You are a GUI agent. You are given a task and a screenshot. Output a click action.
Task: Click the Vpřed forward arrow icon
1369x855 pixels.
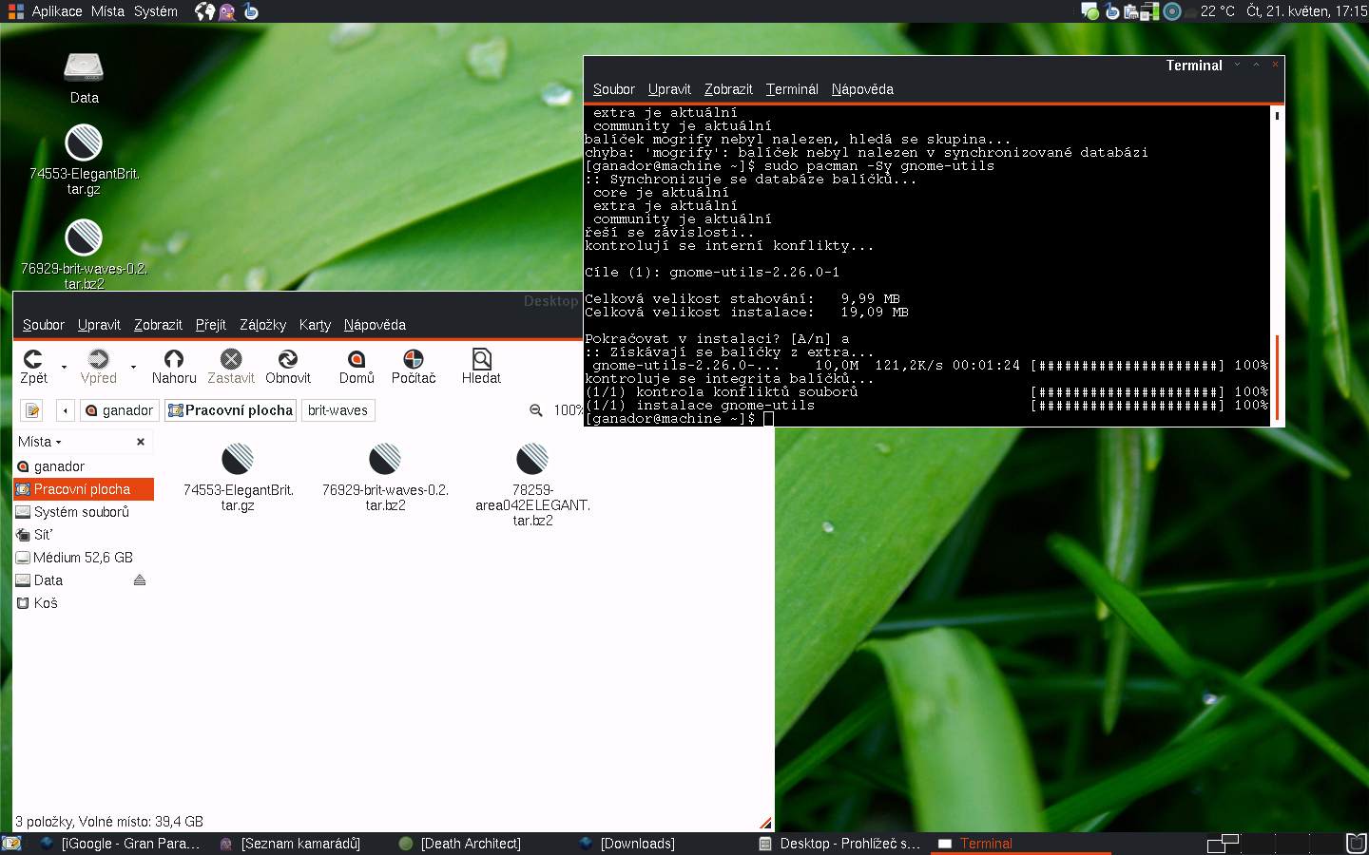(98, 358)
